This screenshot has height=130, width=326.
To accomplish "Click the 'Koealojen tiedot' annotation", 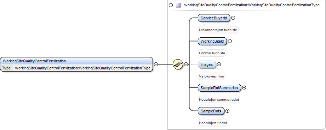I will [213, 123].
